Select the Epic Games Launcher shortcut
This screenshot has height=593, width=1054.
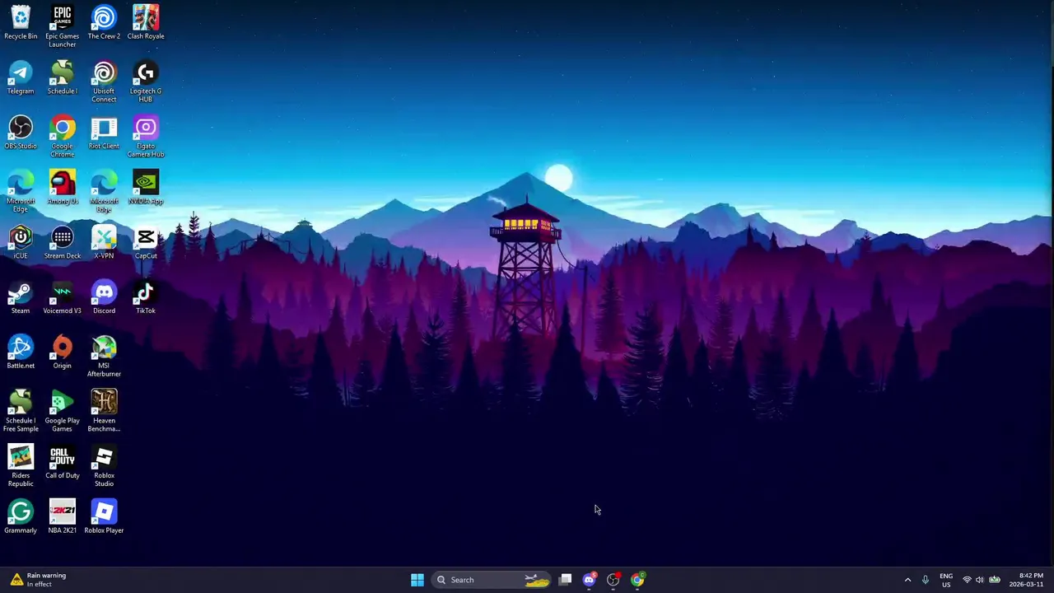pos(63,26)
